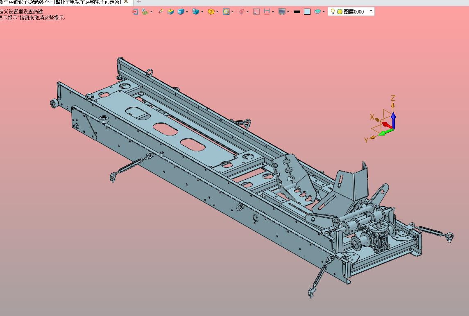Image resolution: width=469 pixels, height=316 pixels.
Task: Click the view orientation cube icon
Action: coord(196,11)
